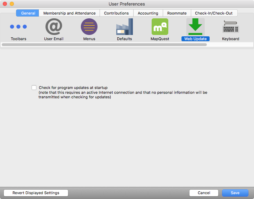Click the horizontal scrollbar under the icons
254x199 pixels.
pyautogui.click(x=104, y=45)
